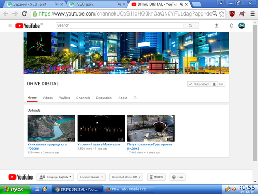The width and height of the screenshot is (258, 194).
Task: Click the green padlock security icon
Action: click(35, 14)
